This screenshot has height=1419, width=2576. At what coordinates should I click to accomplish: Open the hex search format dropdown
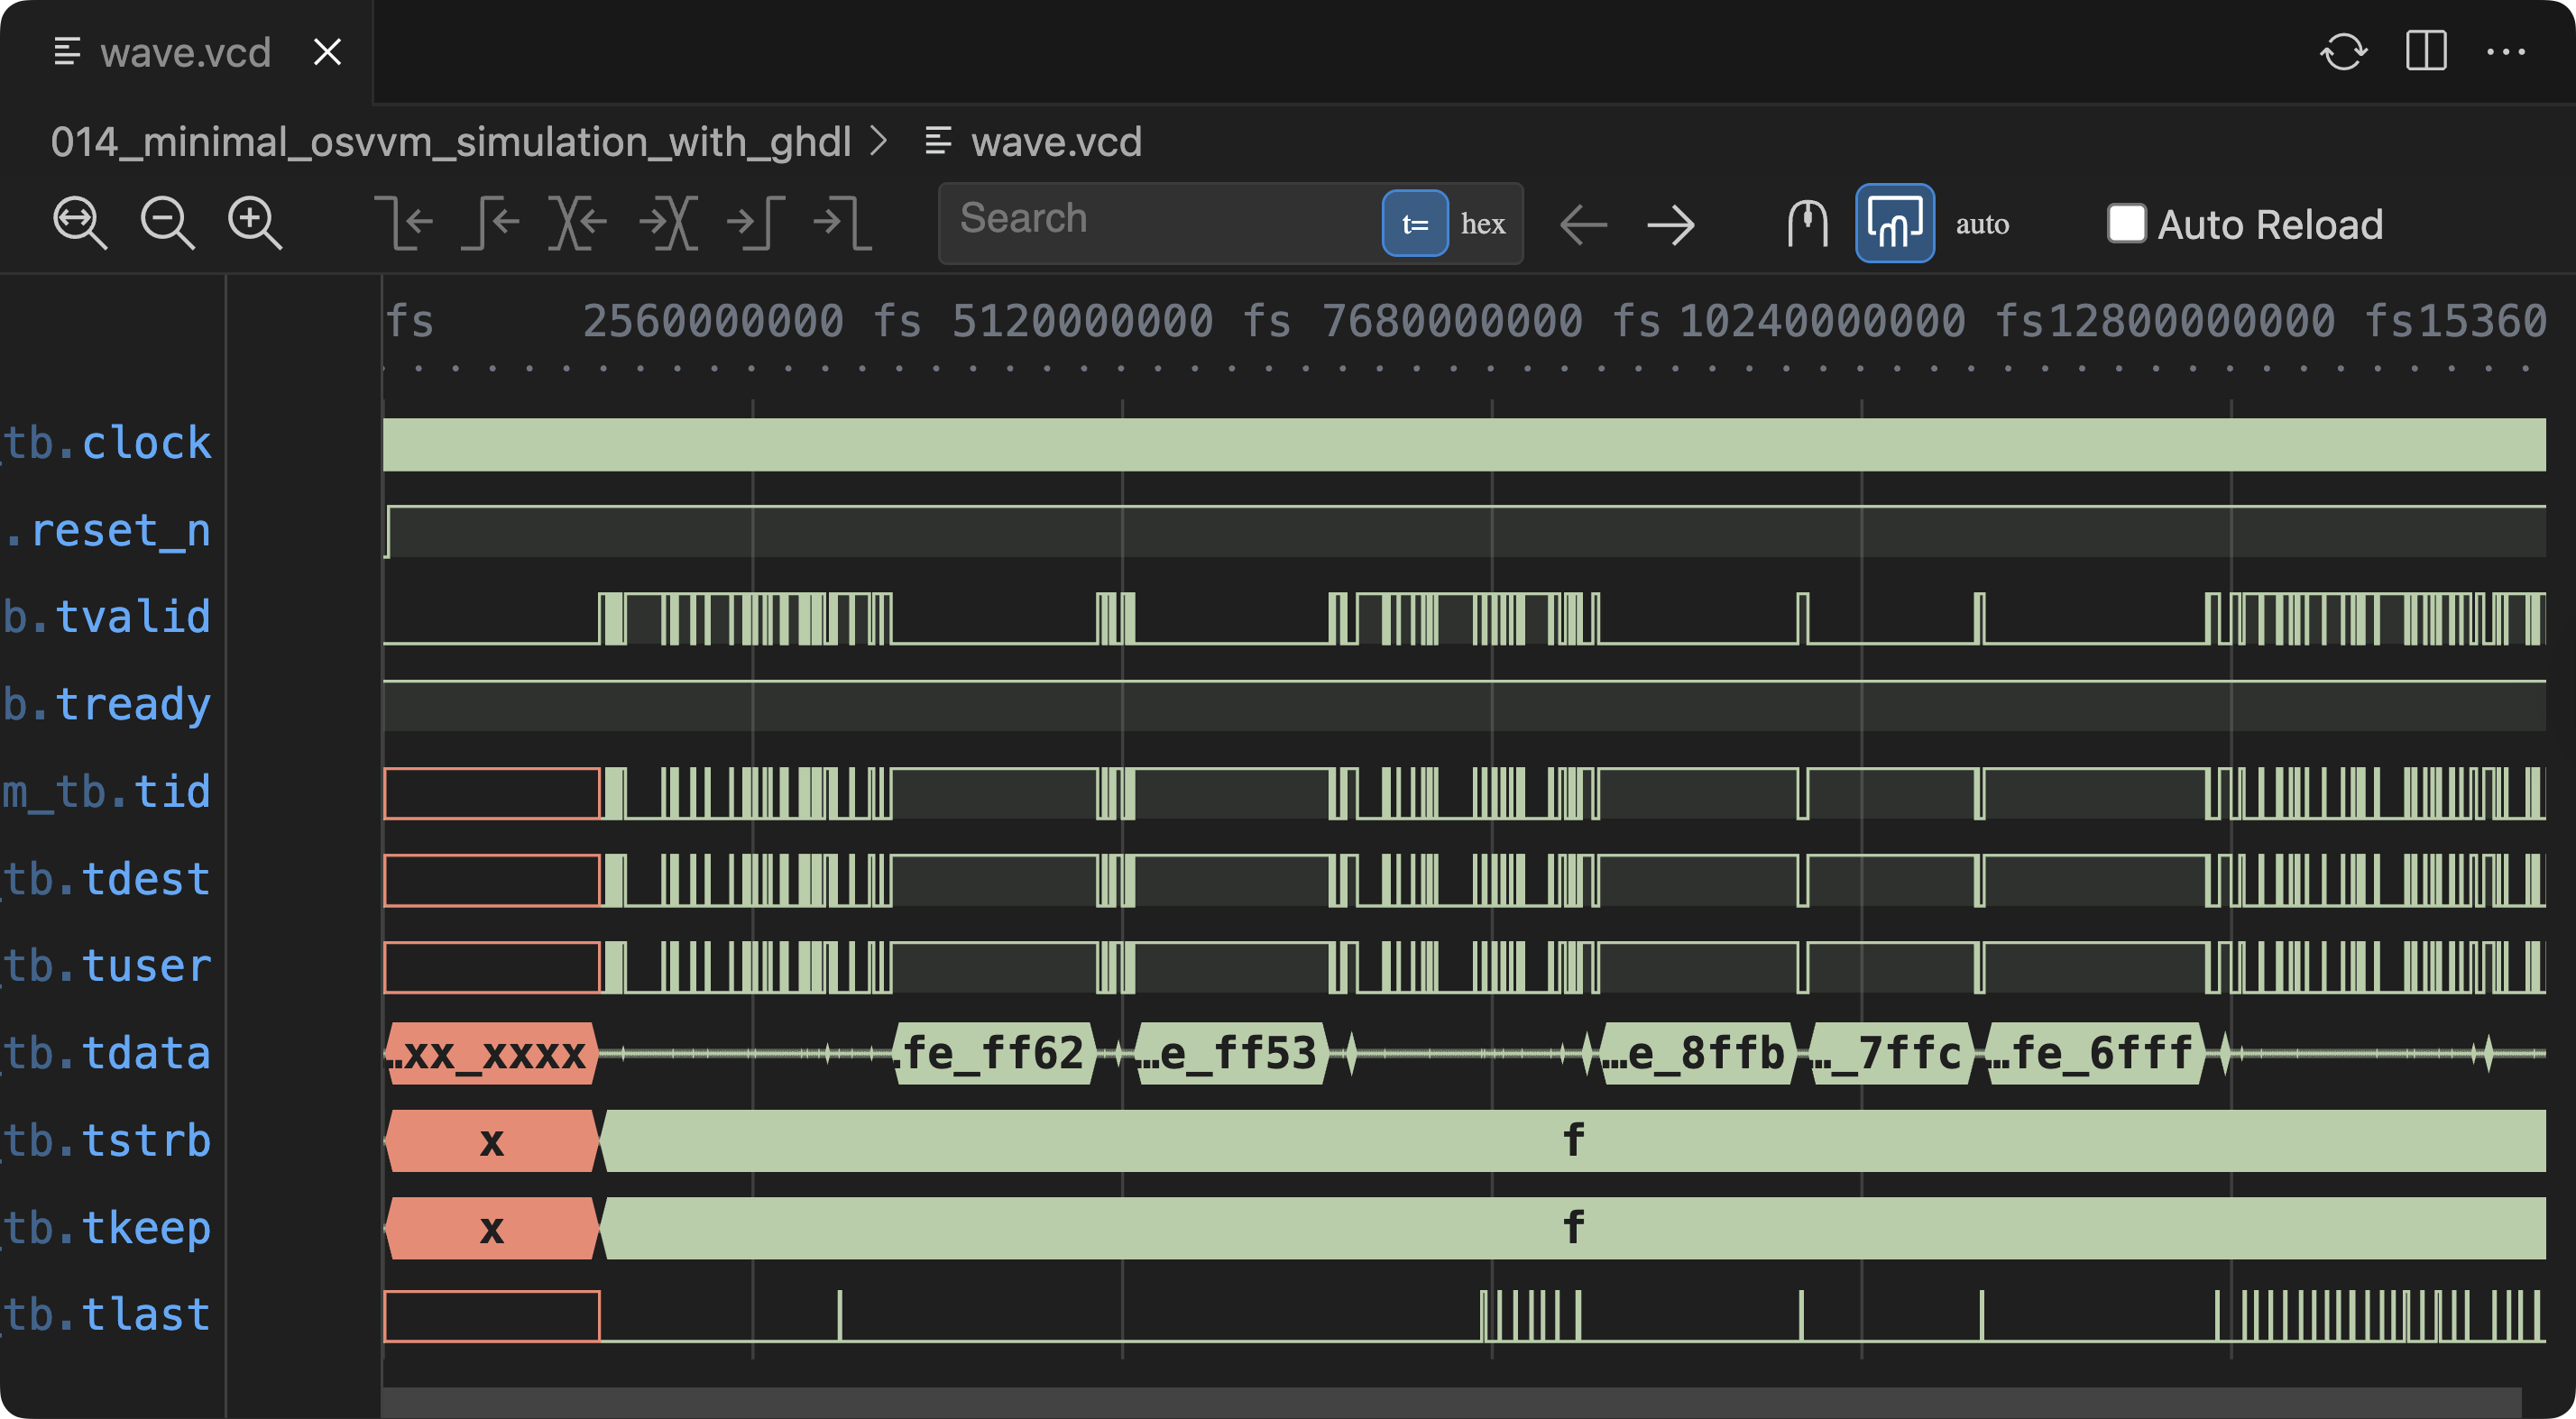tap(1482, 224)
